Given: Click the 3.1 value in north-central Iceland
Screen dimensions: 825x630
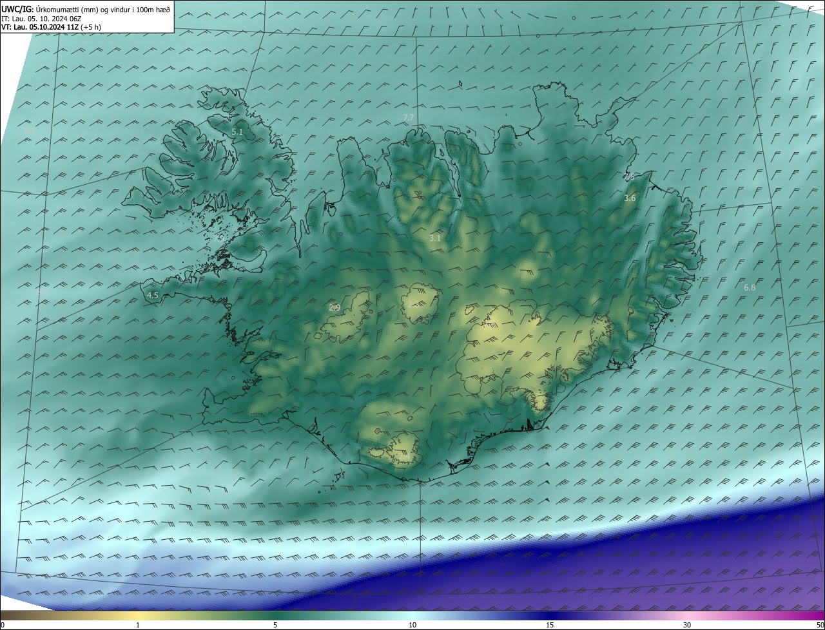Looking at the screenshot, I should click(435, 238).
